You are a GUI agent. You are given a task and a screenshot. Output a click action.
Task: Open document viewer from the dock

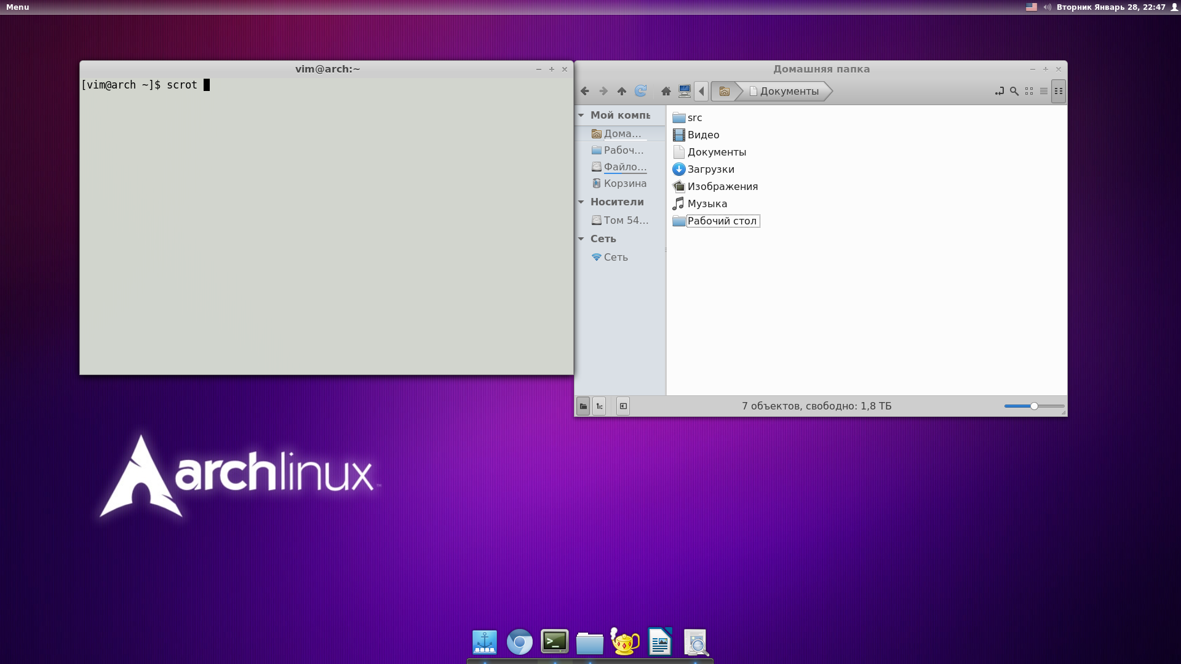point(696,643)
